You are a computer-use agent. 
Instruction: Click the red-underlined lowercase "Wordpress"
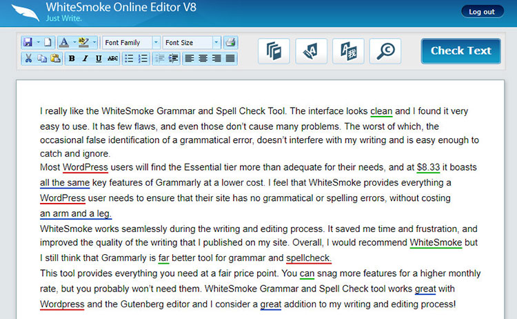[x=62, y=304]
